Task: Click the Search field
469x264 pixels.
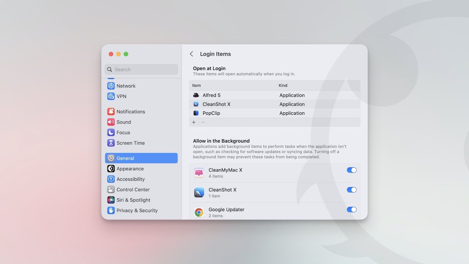Action: point(141,69)
